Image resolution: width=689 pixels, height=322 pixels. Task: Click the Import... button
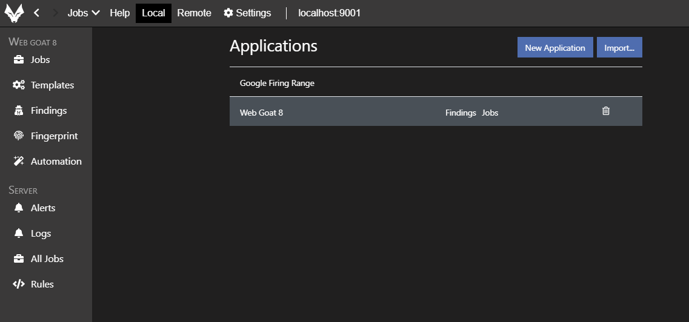point(619,47)
